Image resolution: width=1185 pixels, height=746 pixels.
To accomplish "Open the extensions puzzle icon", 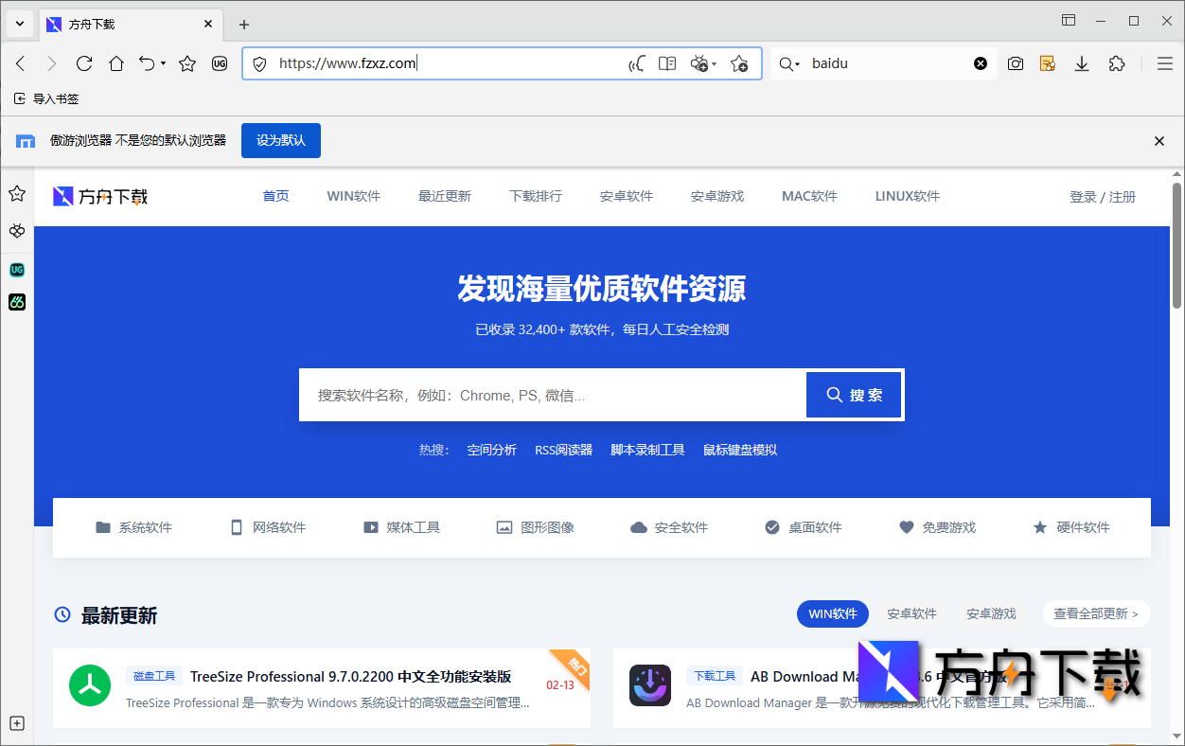I will point(1117,63).
